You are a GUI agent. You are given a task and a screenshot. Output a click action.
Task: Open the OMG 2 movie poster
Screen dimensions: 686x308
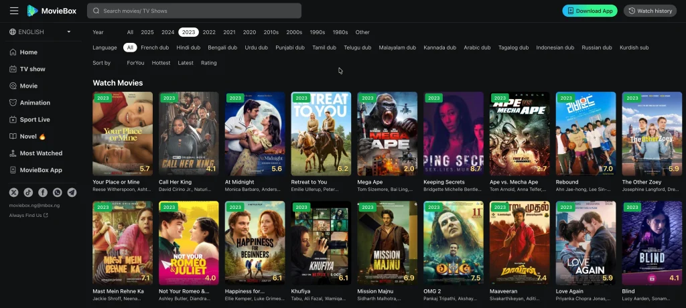point(454,243)
